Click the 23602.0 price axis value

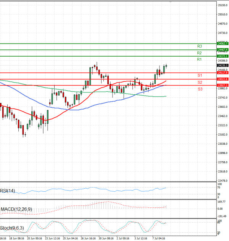click(x=223, y=107)
